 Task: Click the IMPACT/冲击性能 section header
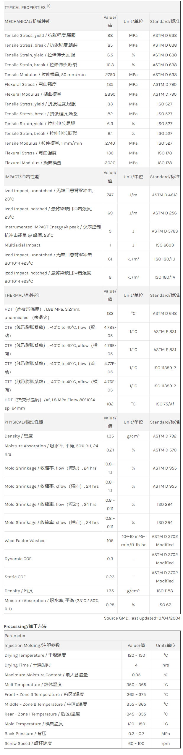[x=22, y=177]
